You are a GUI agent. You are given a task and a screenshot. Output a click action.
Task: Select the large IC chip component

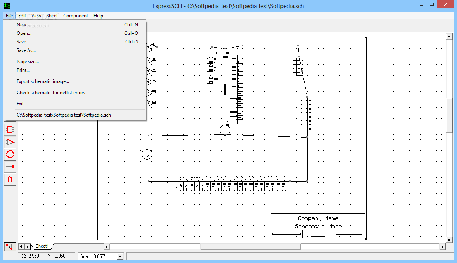tap(225, 89)
